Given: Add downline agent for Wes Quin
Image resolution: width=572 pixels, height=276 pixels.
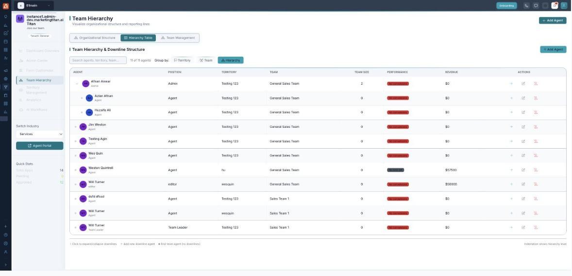Looking at the screenshot, I should 511,155.
